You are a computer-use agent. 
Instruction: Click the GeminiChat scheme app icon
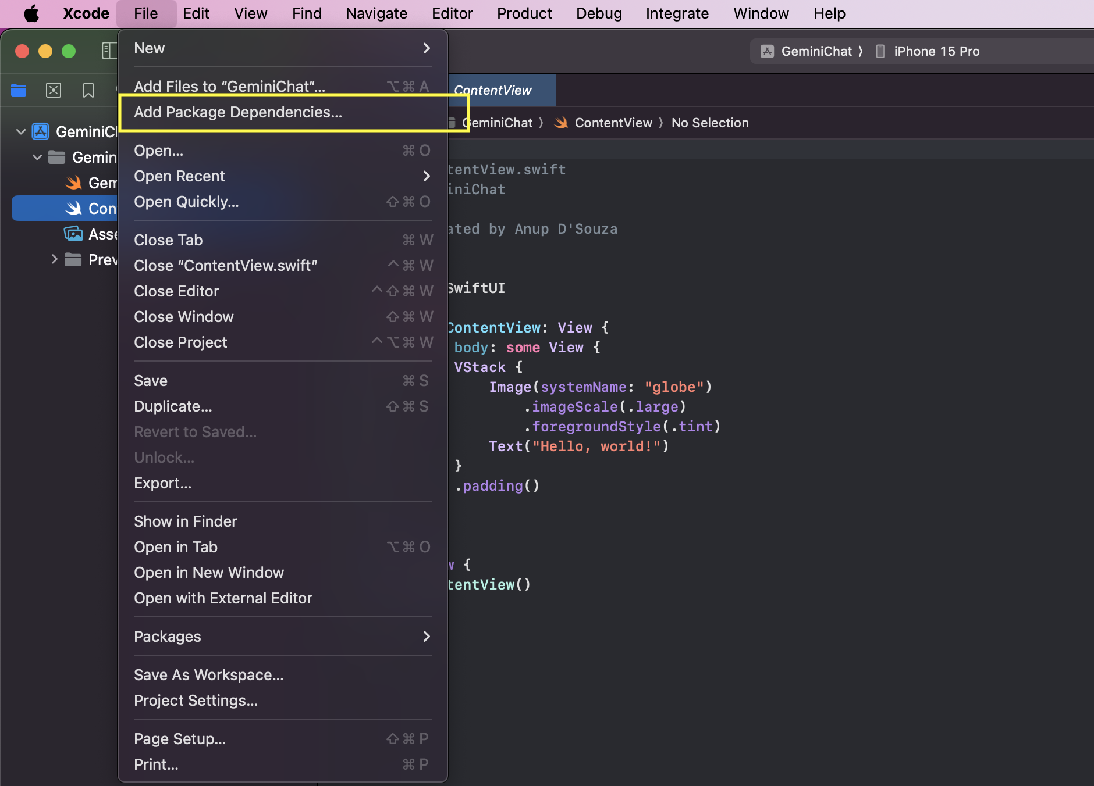[768, 51]
